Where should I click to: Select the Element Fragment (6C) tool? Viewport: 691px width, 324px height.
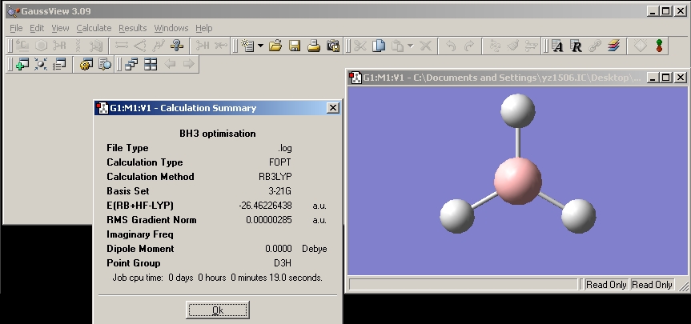tap(22, 46)
